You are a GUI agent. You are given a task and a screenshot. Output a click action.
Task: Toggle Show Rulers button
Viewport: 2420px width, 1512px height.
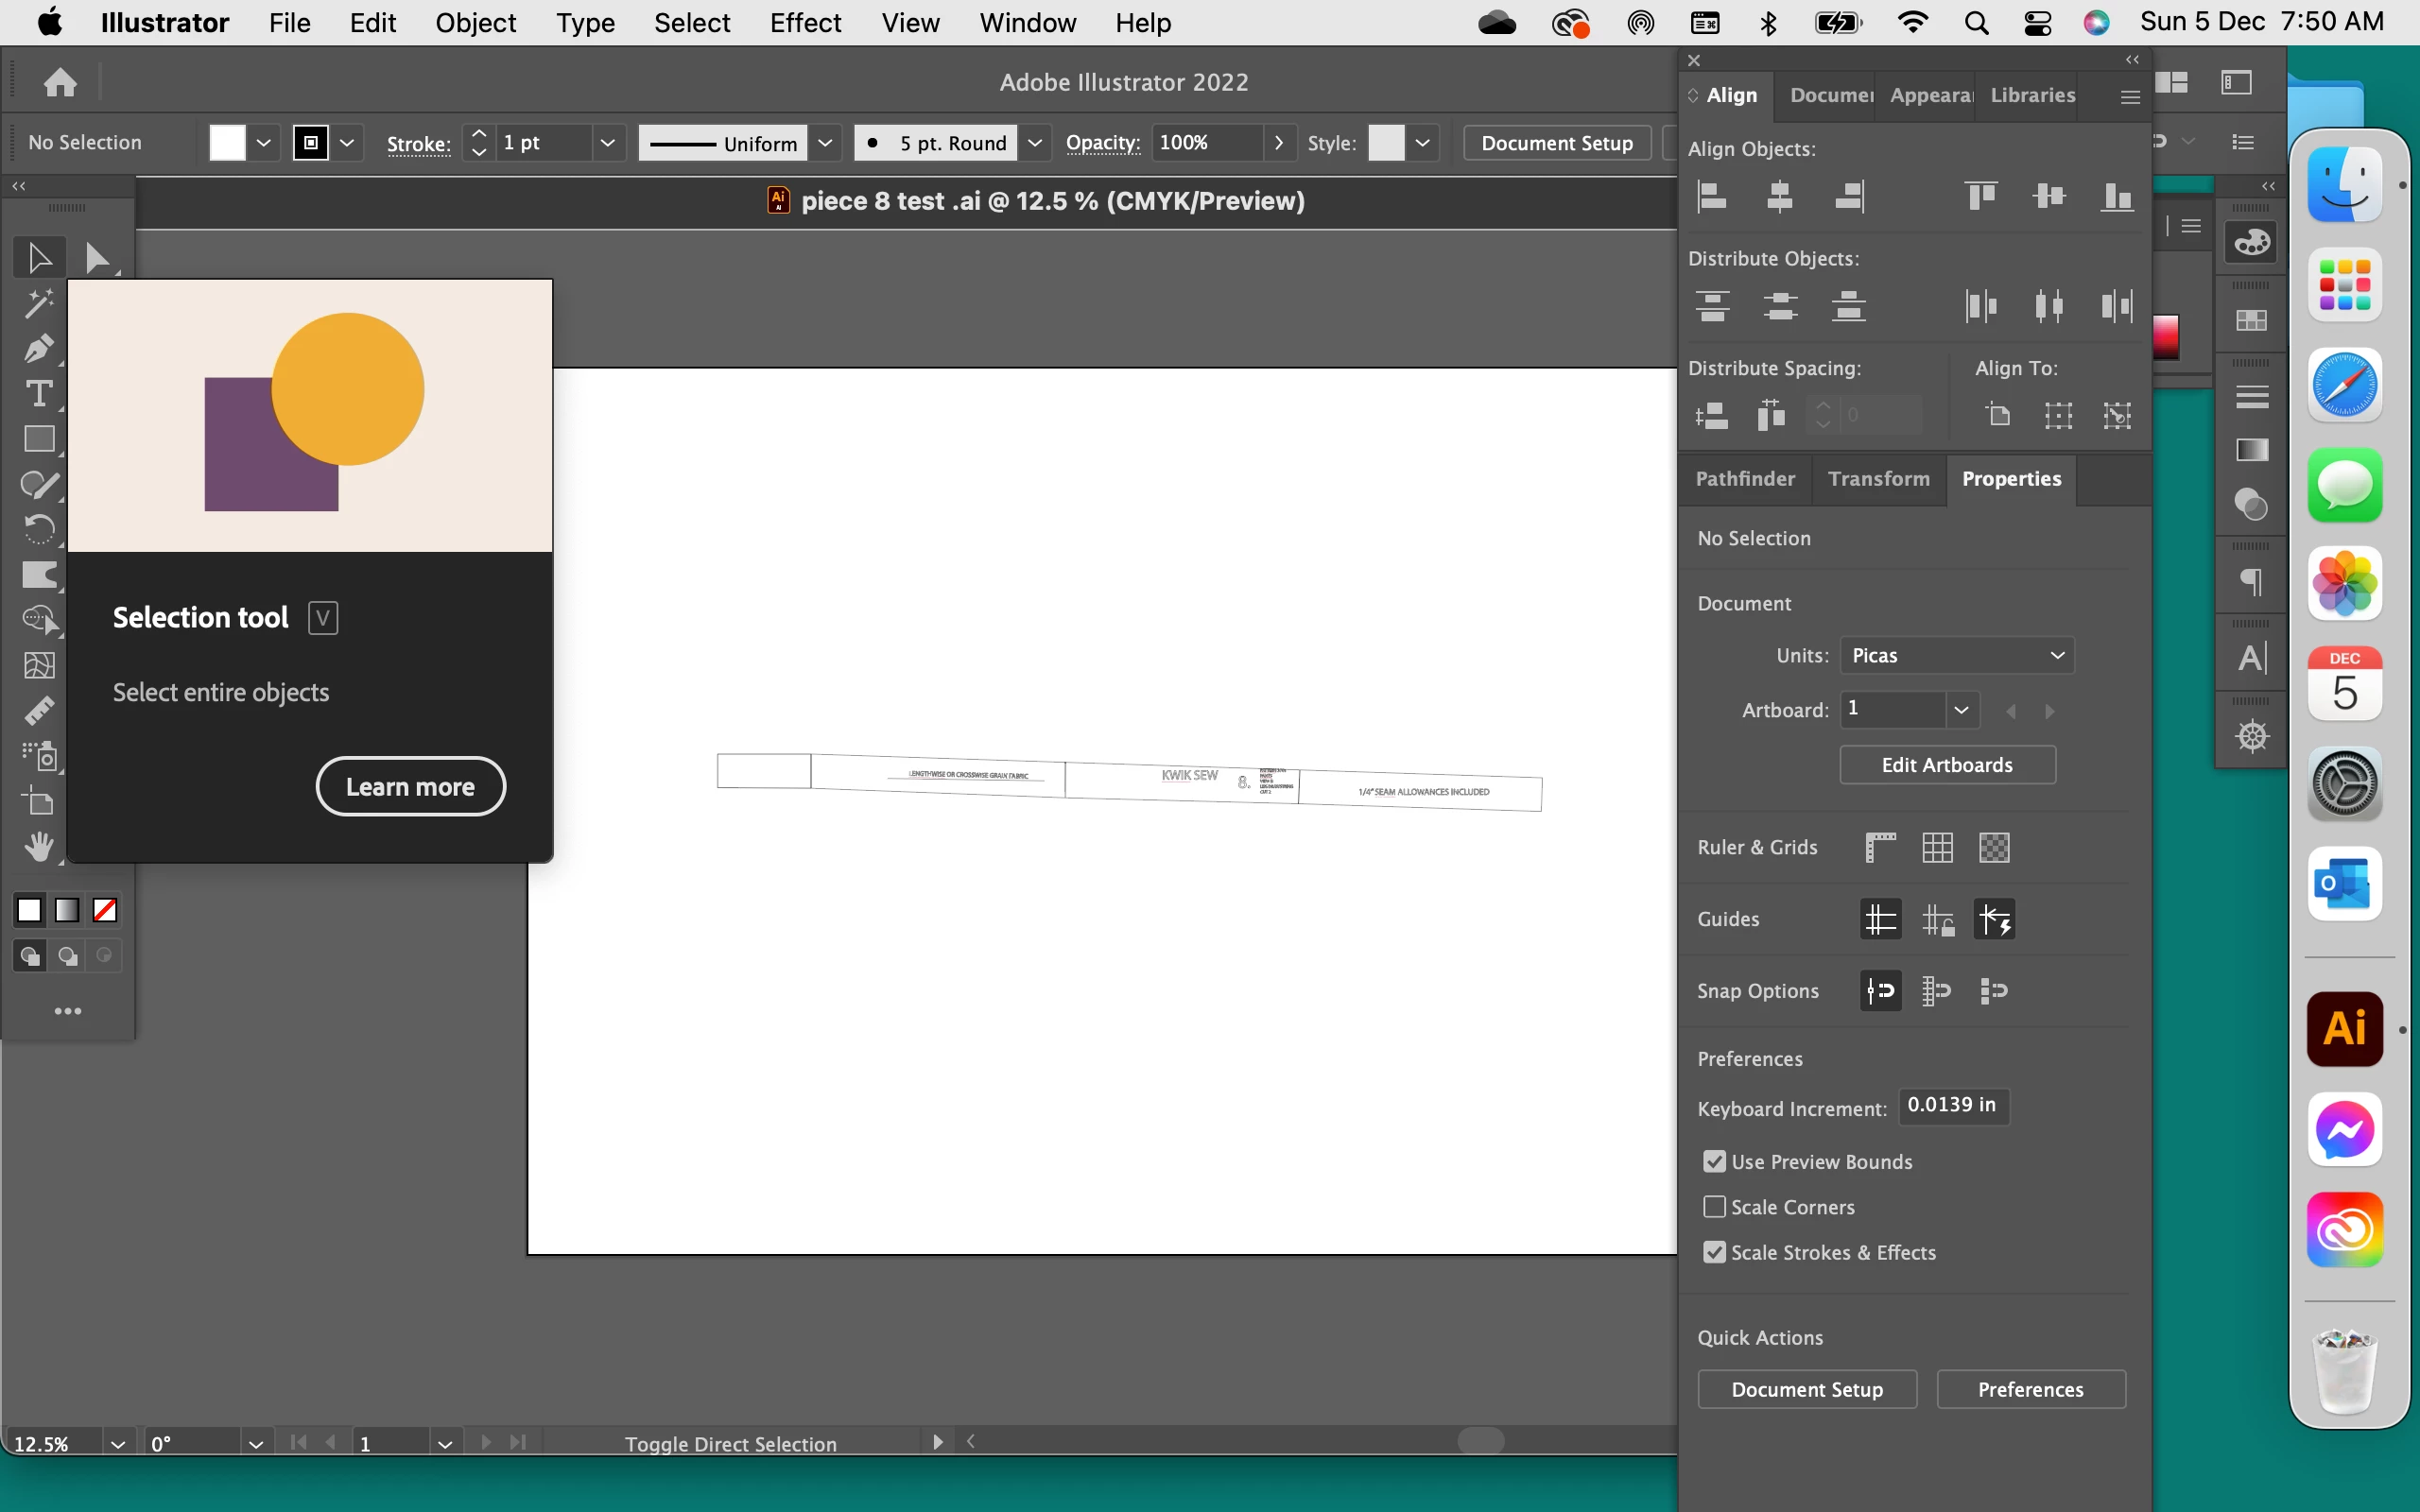pos(1880,847)
